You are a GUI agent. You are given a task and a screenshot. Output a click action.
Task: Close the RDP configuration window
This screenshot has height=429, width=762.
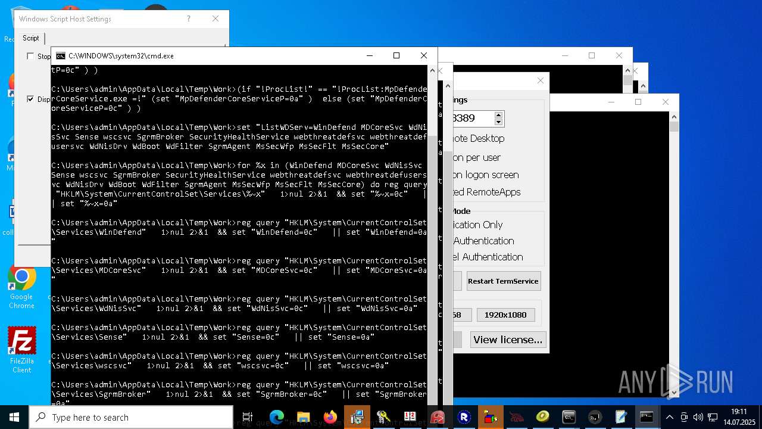coord(541,80)
